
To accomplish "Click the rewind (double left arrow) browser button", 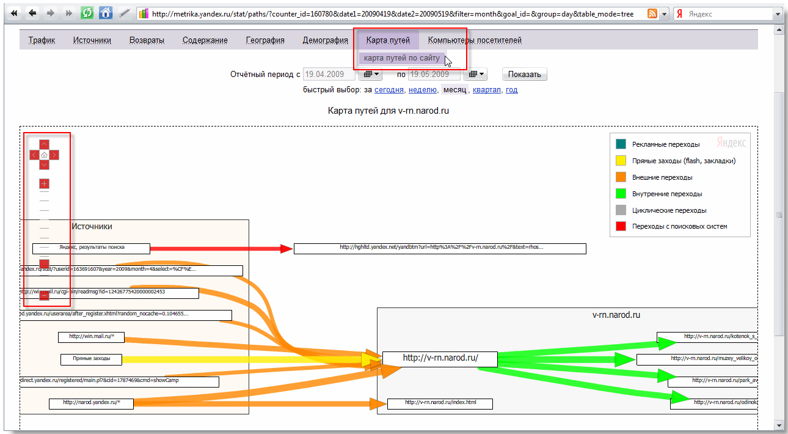I will pos(14,13).
